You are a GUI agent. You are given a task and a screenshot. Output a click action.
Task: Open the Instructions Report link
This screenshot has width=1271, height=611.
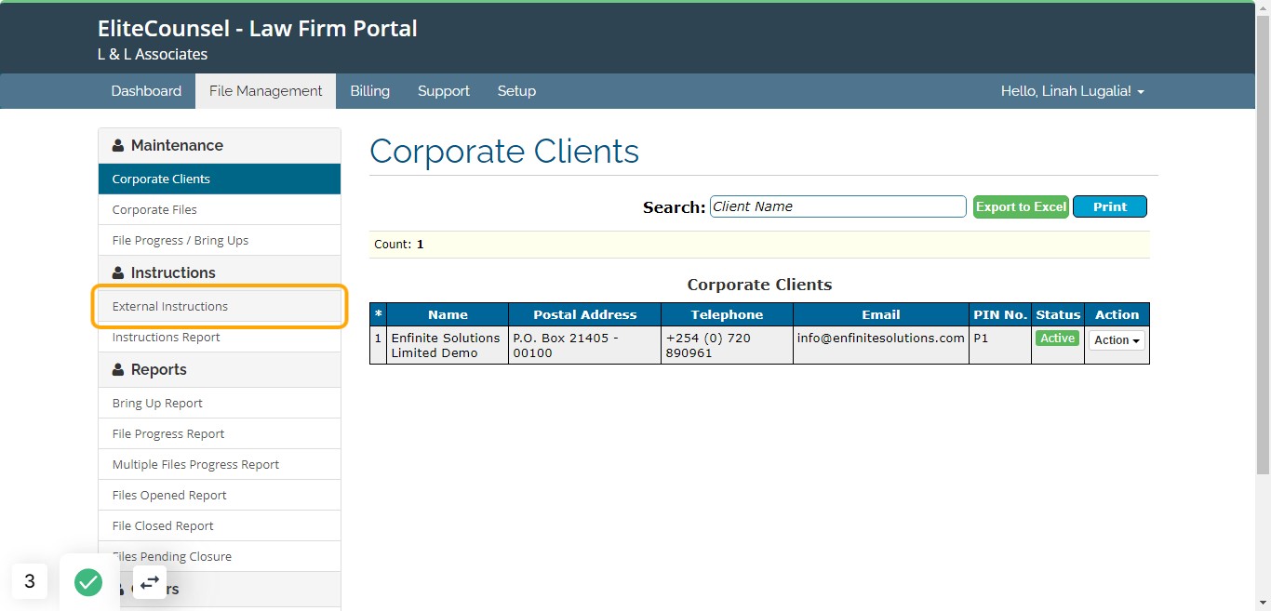pyautogui.click(x=220, y=337)
